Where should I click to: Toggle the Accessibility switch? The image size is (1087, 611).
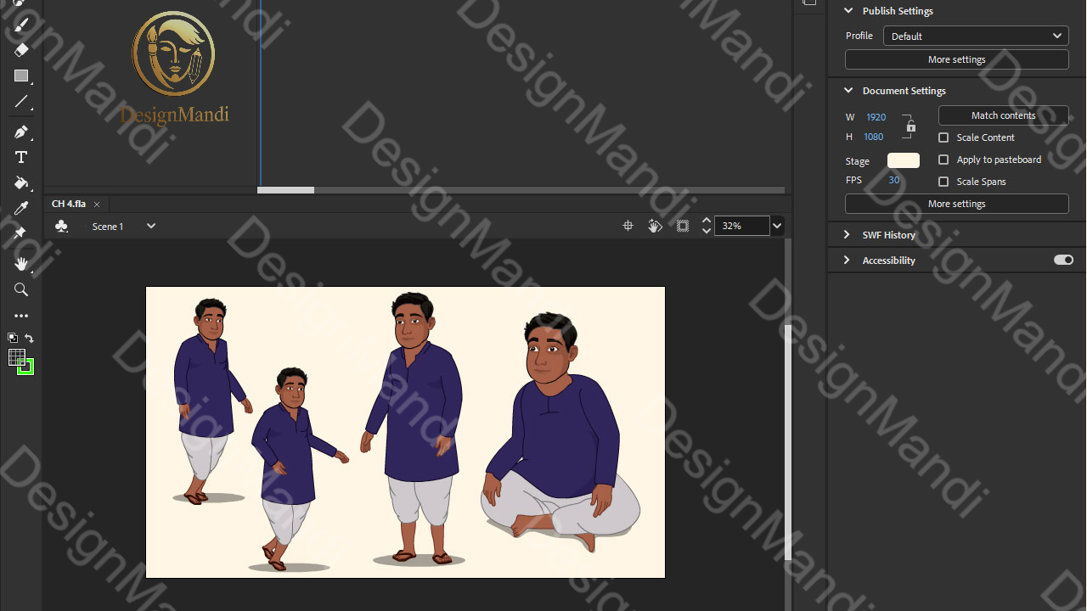click(1062, 260)
